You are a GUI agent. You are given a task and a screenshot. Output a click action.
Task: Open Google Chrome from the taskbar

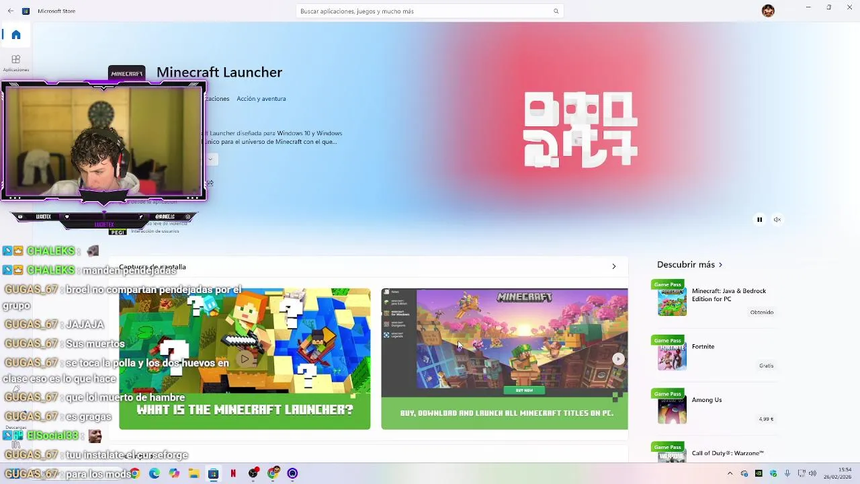(135, 473)
